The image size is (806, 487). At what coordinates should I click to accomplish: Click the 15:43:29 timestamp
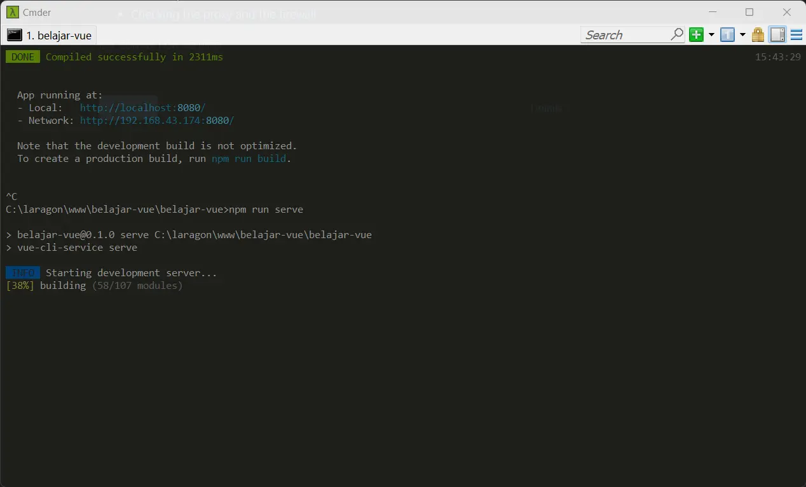[x=777, y=57]
